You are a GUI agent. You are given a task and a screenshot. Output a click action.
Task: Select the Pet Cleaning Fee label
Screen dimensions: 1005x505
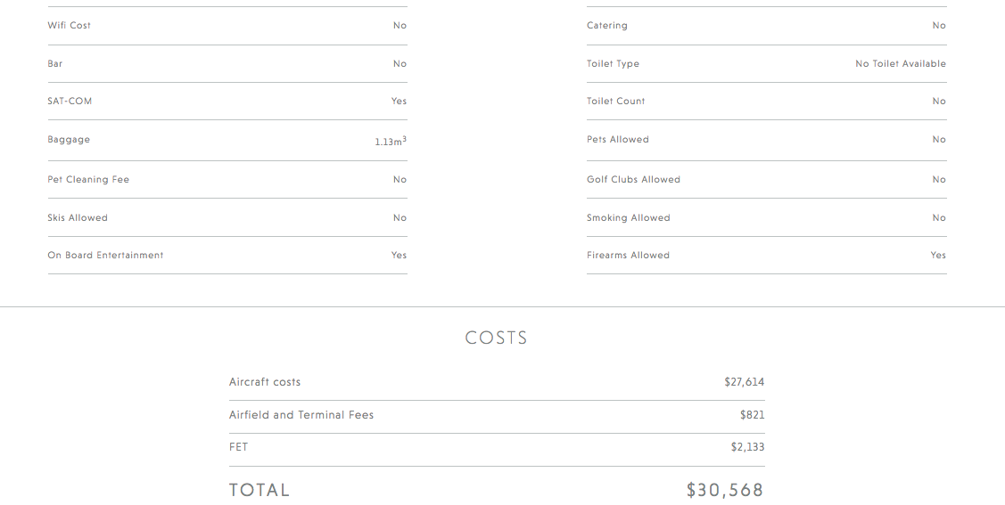88,180
